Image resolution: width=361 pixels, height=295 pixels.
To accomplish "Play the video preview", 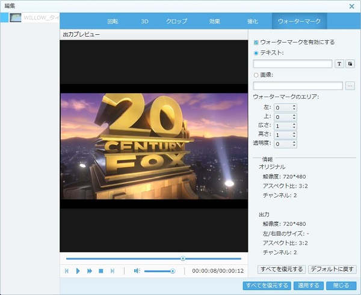I will click(78, 271).
